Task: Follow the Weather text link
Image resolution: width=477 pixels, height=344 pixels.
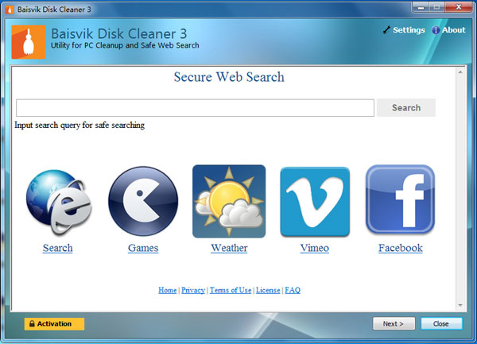Action: pyautogui.click(x=229, y=248)
